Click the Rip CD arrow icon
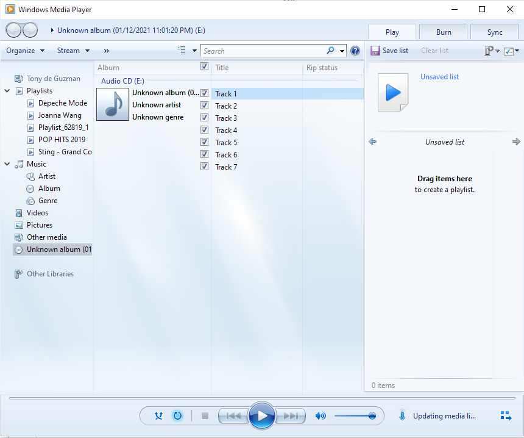Screen dimensions: 524x438 [x=402, y=416]
